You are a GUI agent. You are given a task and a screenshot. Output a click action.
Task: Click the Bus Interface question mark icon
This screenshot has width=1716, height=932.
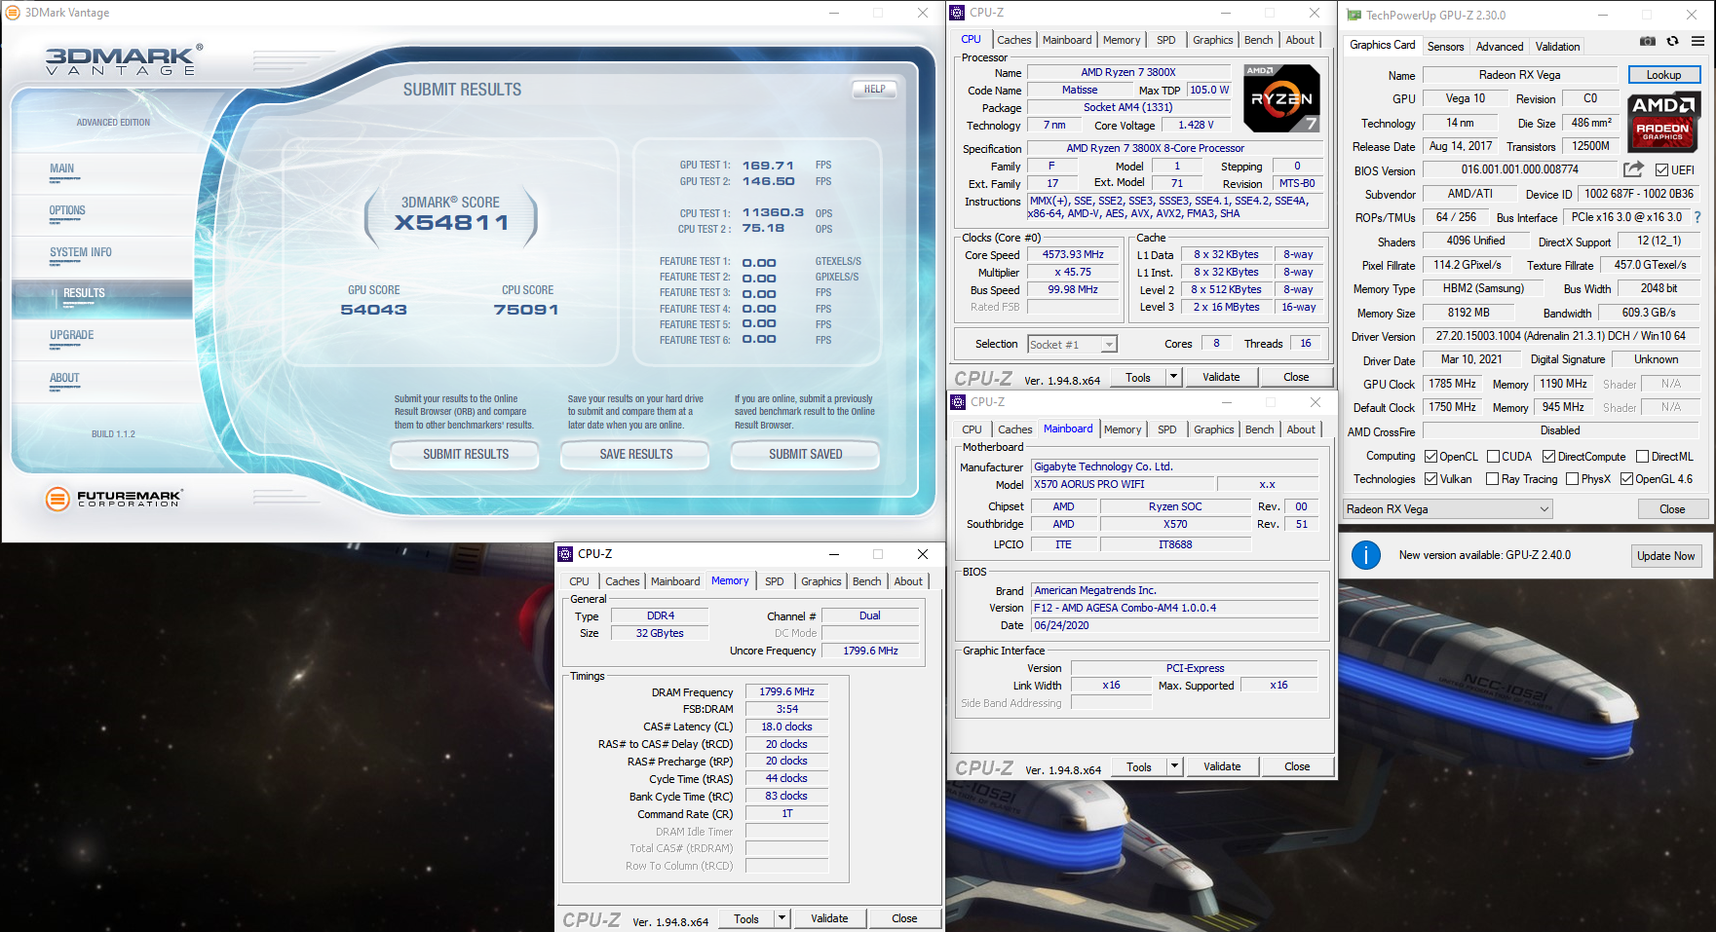coord(1697,217)
